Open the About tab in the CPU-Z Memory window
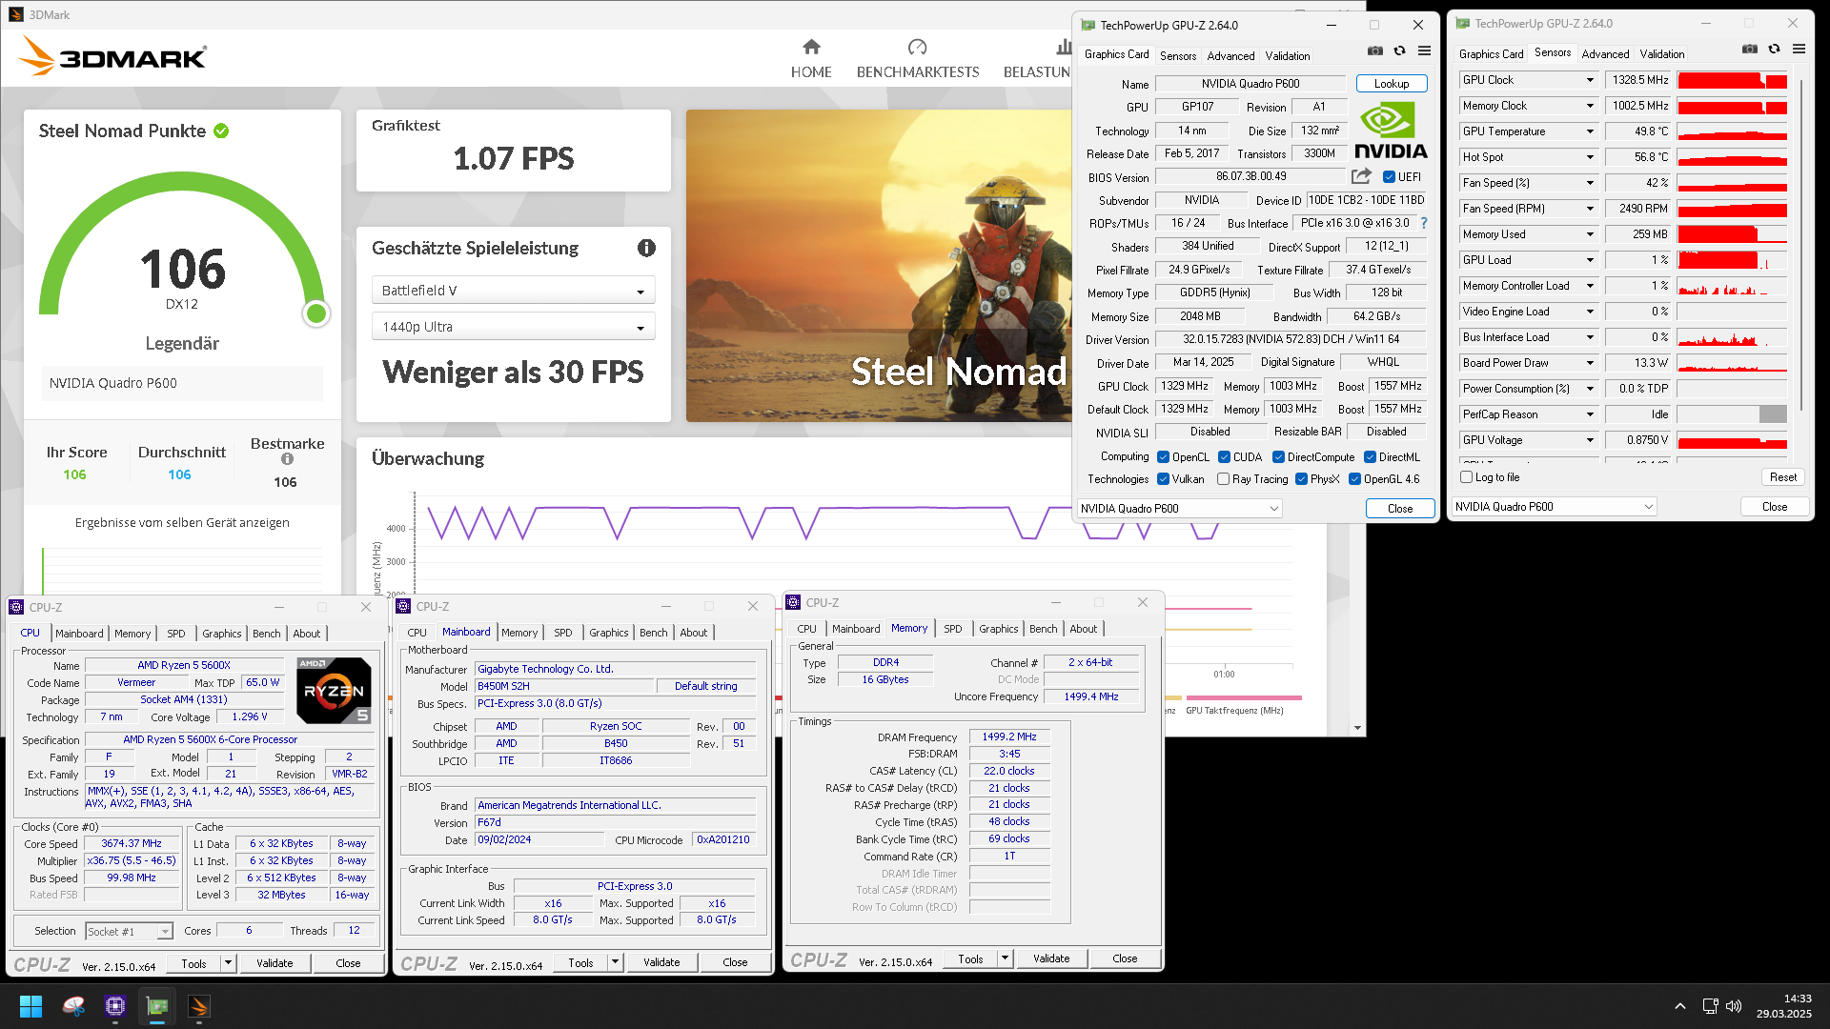Screen dimensions: 1830x1029 click(x=1083, y=629)
